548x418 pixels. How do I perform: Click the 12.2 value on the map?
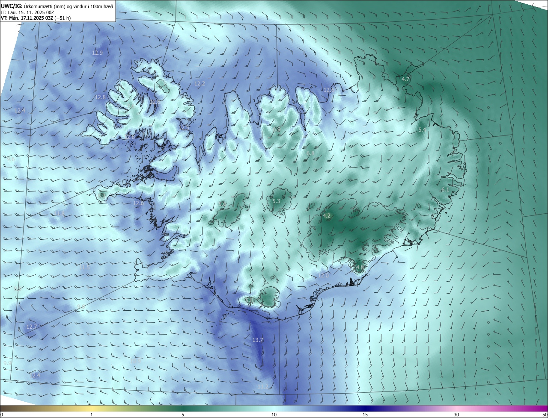coord(200,84)
